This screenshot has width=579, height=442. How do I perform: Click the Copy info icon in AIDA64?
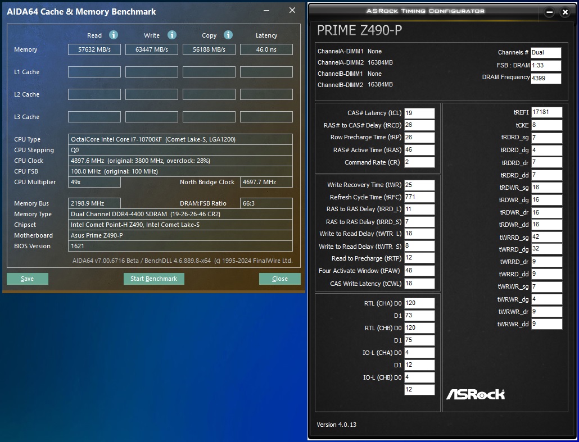[x=228, y=35]
